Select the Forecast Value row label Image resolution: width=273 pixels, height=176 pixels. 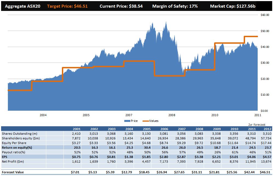click(x=13, y=172)
